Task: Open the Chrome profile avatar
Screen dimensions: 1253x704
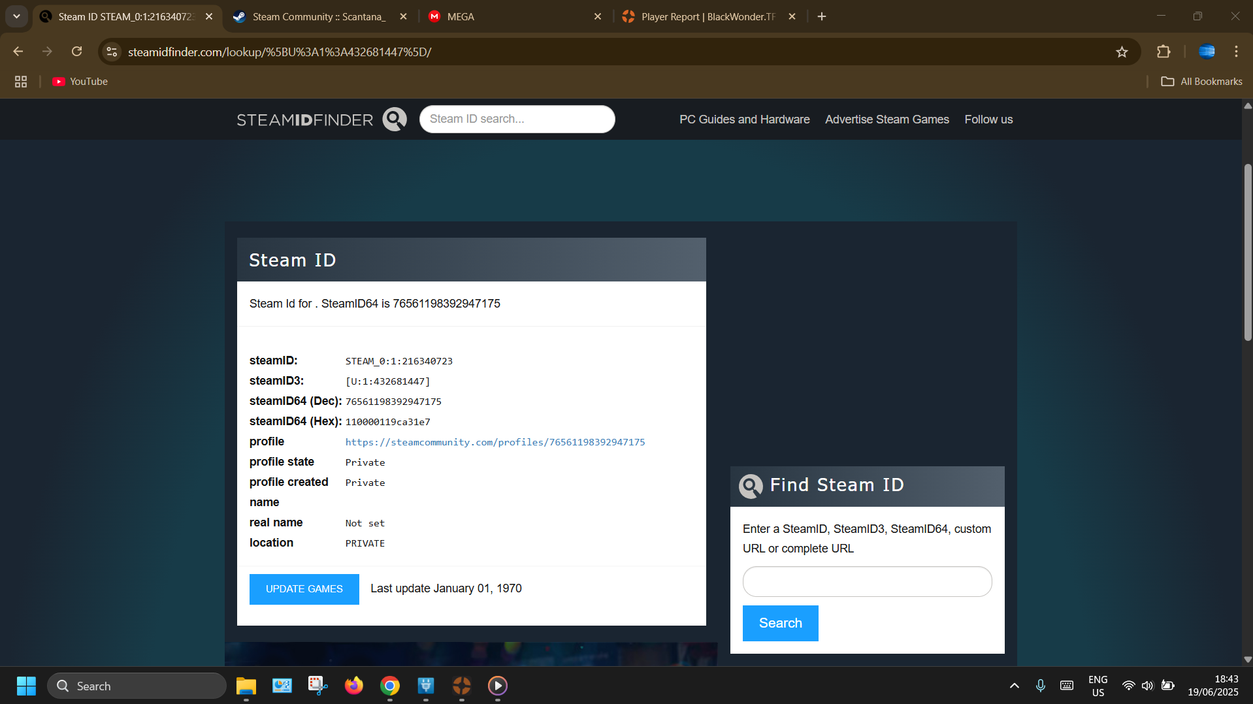Action: (1207, 52)
